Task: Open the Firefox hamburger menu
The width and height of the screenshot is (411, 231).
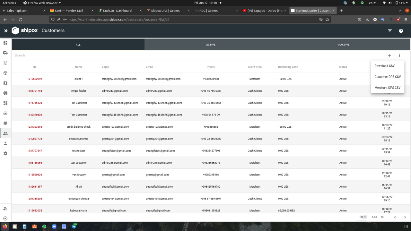Action: coord(406,20)
